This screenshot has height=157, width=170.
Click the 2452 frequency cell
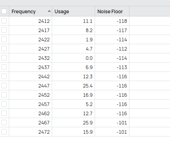(30, 95)
